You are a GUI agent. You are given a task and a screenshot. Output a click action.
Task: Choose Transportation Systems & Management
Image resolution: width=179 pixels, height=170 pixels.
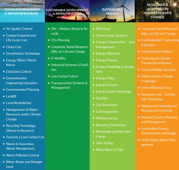point(69,85)
